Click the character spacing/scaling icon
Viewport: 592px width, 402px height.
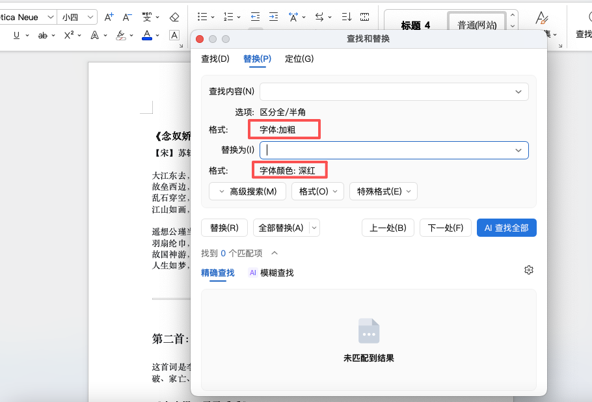(293, 17)
